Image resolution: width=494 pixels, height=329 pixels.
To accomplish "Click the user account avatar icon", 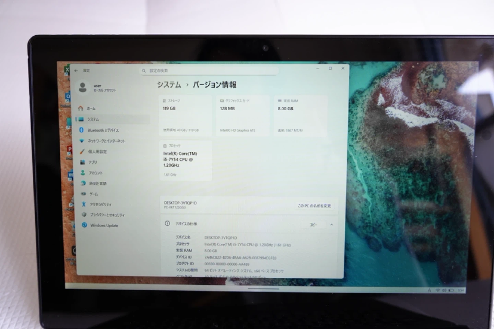I will pos(83,87).
